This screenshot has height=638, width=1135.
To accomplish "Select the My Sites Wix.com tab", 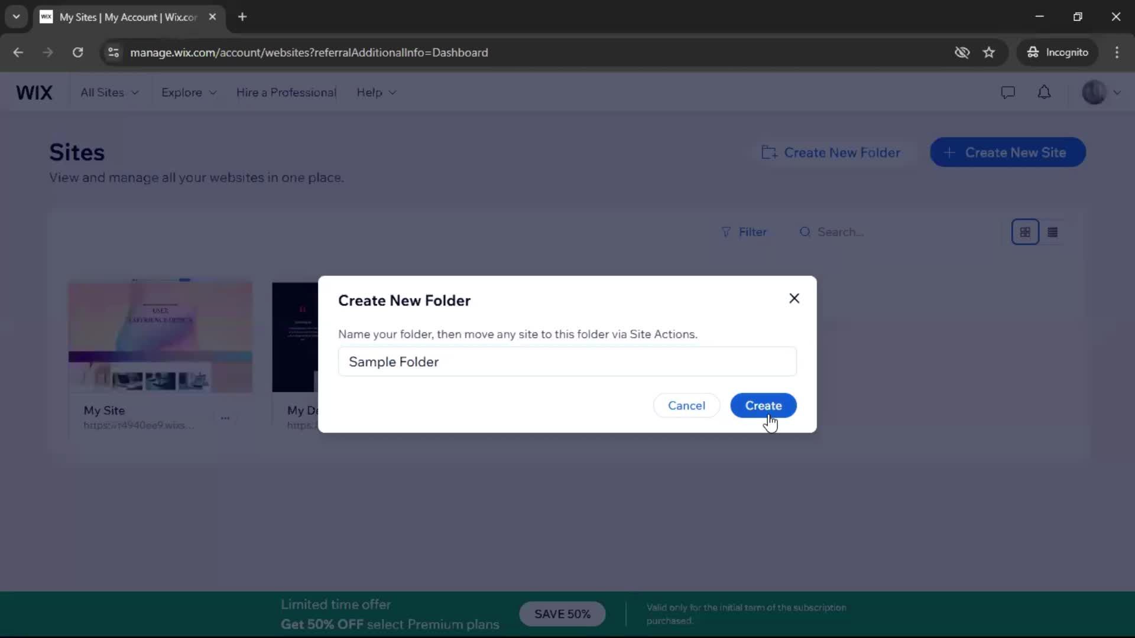I will tap(128, 17).
